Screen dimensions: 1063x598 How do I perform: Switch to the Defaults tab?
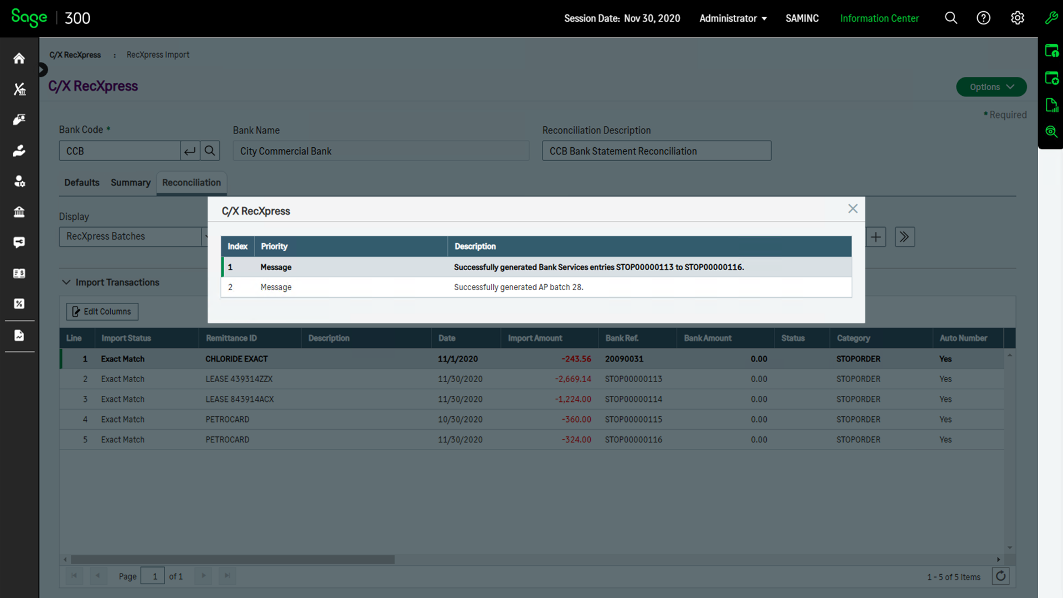tap(81, 183)
